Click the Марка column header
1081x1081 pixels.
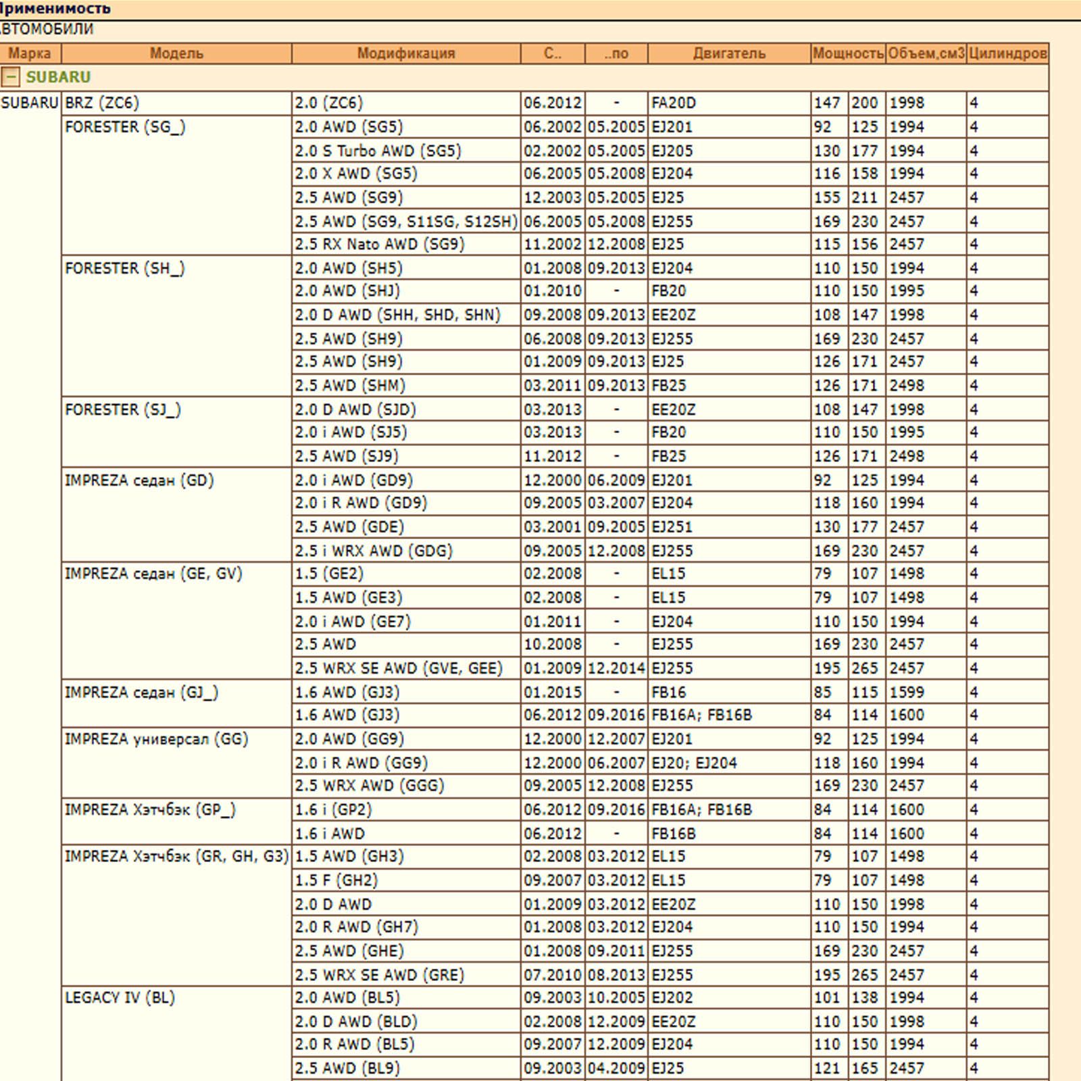coord(30,53)
